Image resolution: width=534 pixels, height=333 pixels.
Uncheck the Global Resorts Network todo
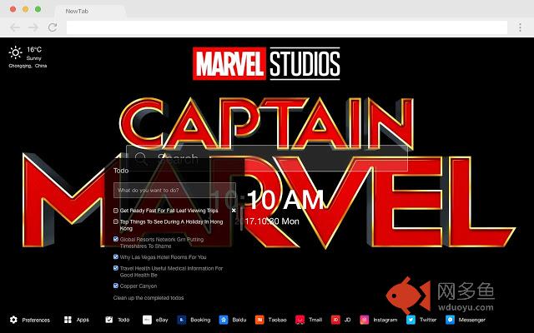(x=116, y=239)
